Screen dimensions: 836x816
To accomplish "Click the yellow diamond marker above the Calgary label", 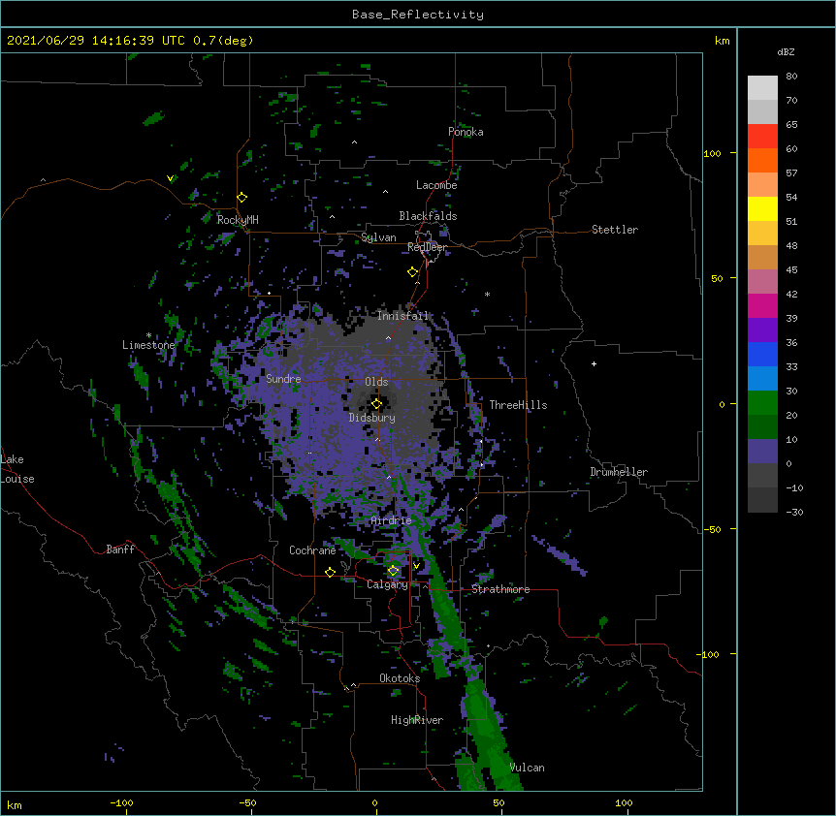I will pos(393,571).
